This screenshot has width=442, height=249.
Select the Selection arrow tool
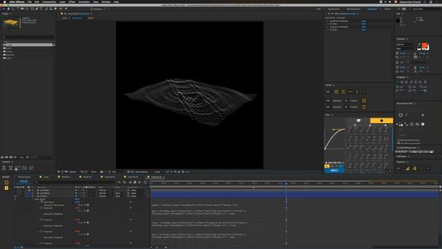point(3,9)
